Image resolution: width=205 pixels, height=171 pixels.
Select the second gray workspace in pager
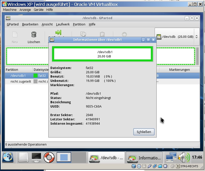pyautogui.click(x=79, y=157)
